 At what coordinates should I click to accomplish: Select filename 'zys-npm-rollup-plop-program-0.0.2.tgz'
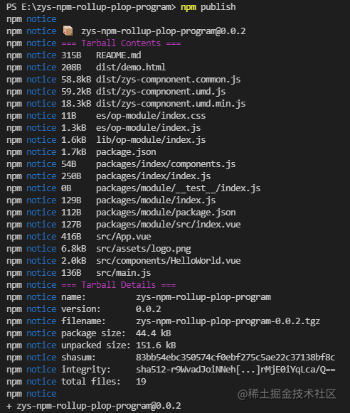click(x=228, y=321)
